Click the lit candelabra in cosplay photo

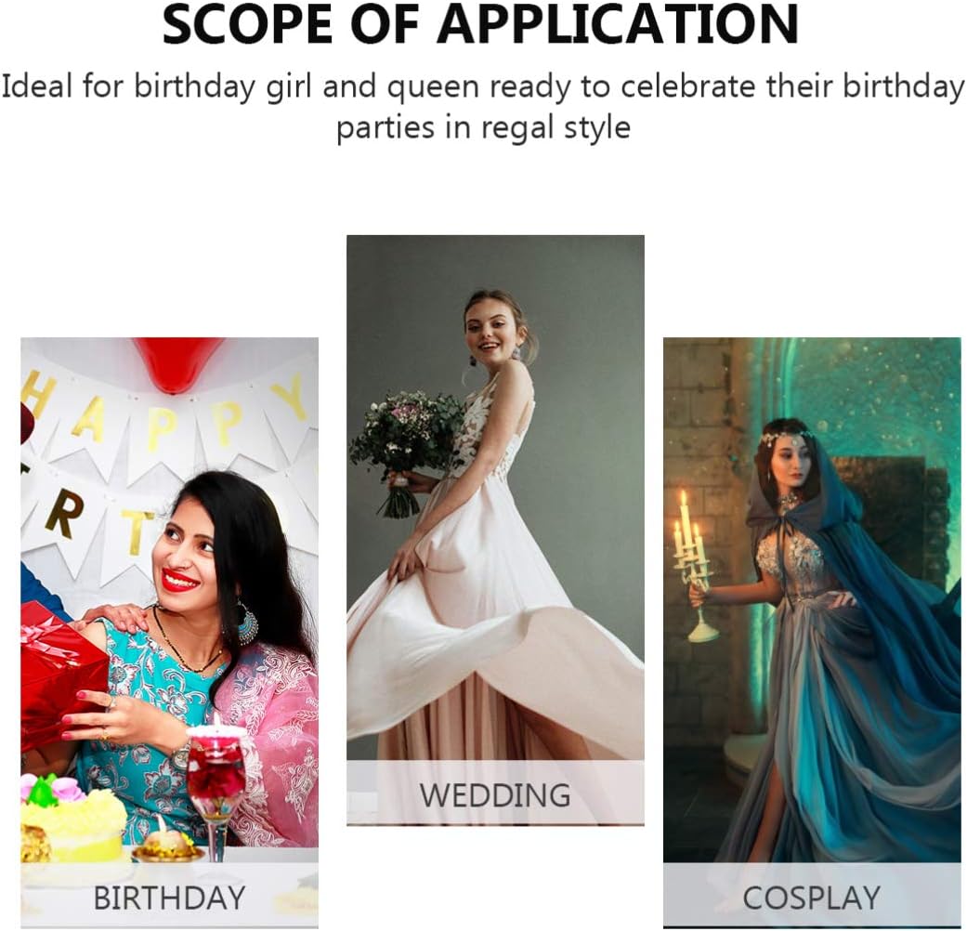click(x=693, y=565)
